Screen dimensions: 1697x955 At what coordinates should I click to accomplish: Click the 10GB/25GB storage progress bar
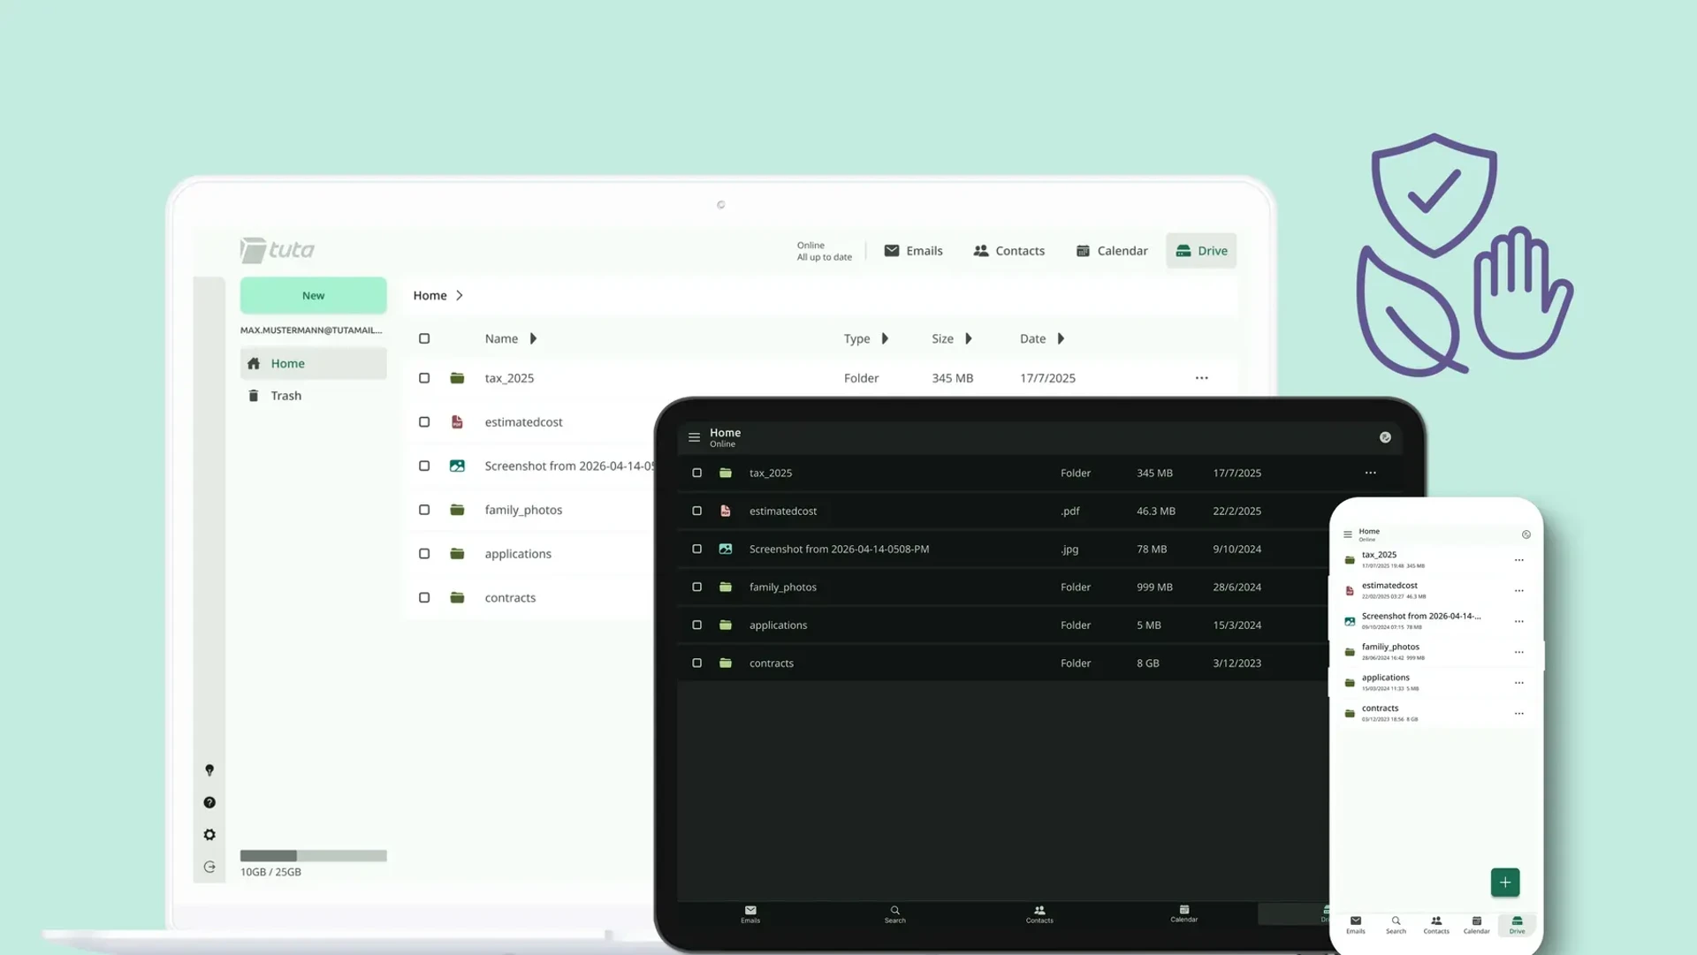[x=313, y=855]
